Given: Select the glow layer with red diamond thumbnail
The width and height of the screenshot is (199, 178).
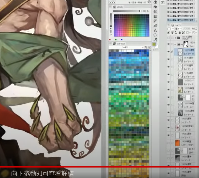Looking at the screenshot, I should (x=177, y=128).
